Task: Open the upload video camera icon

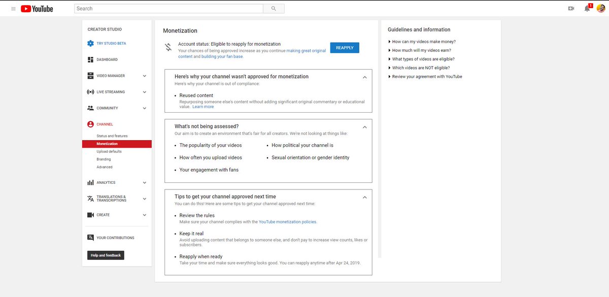Action: coord(571,9)
